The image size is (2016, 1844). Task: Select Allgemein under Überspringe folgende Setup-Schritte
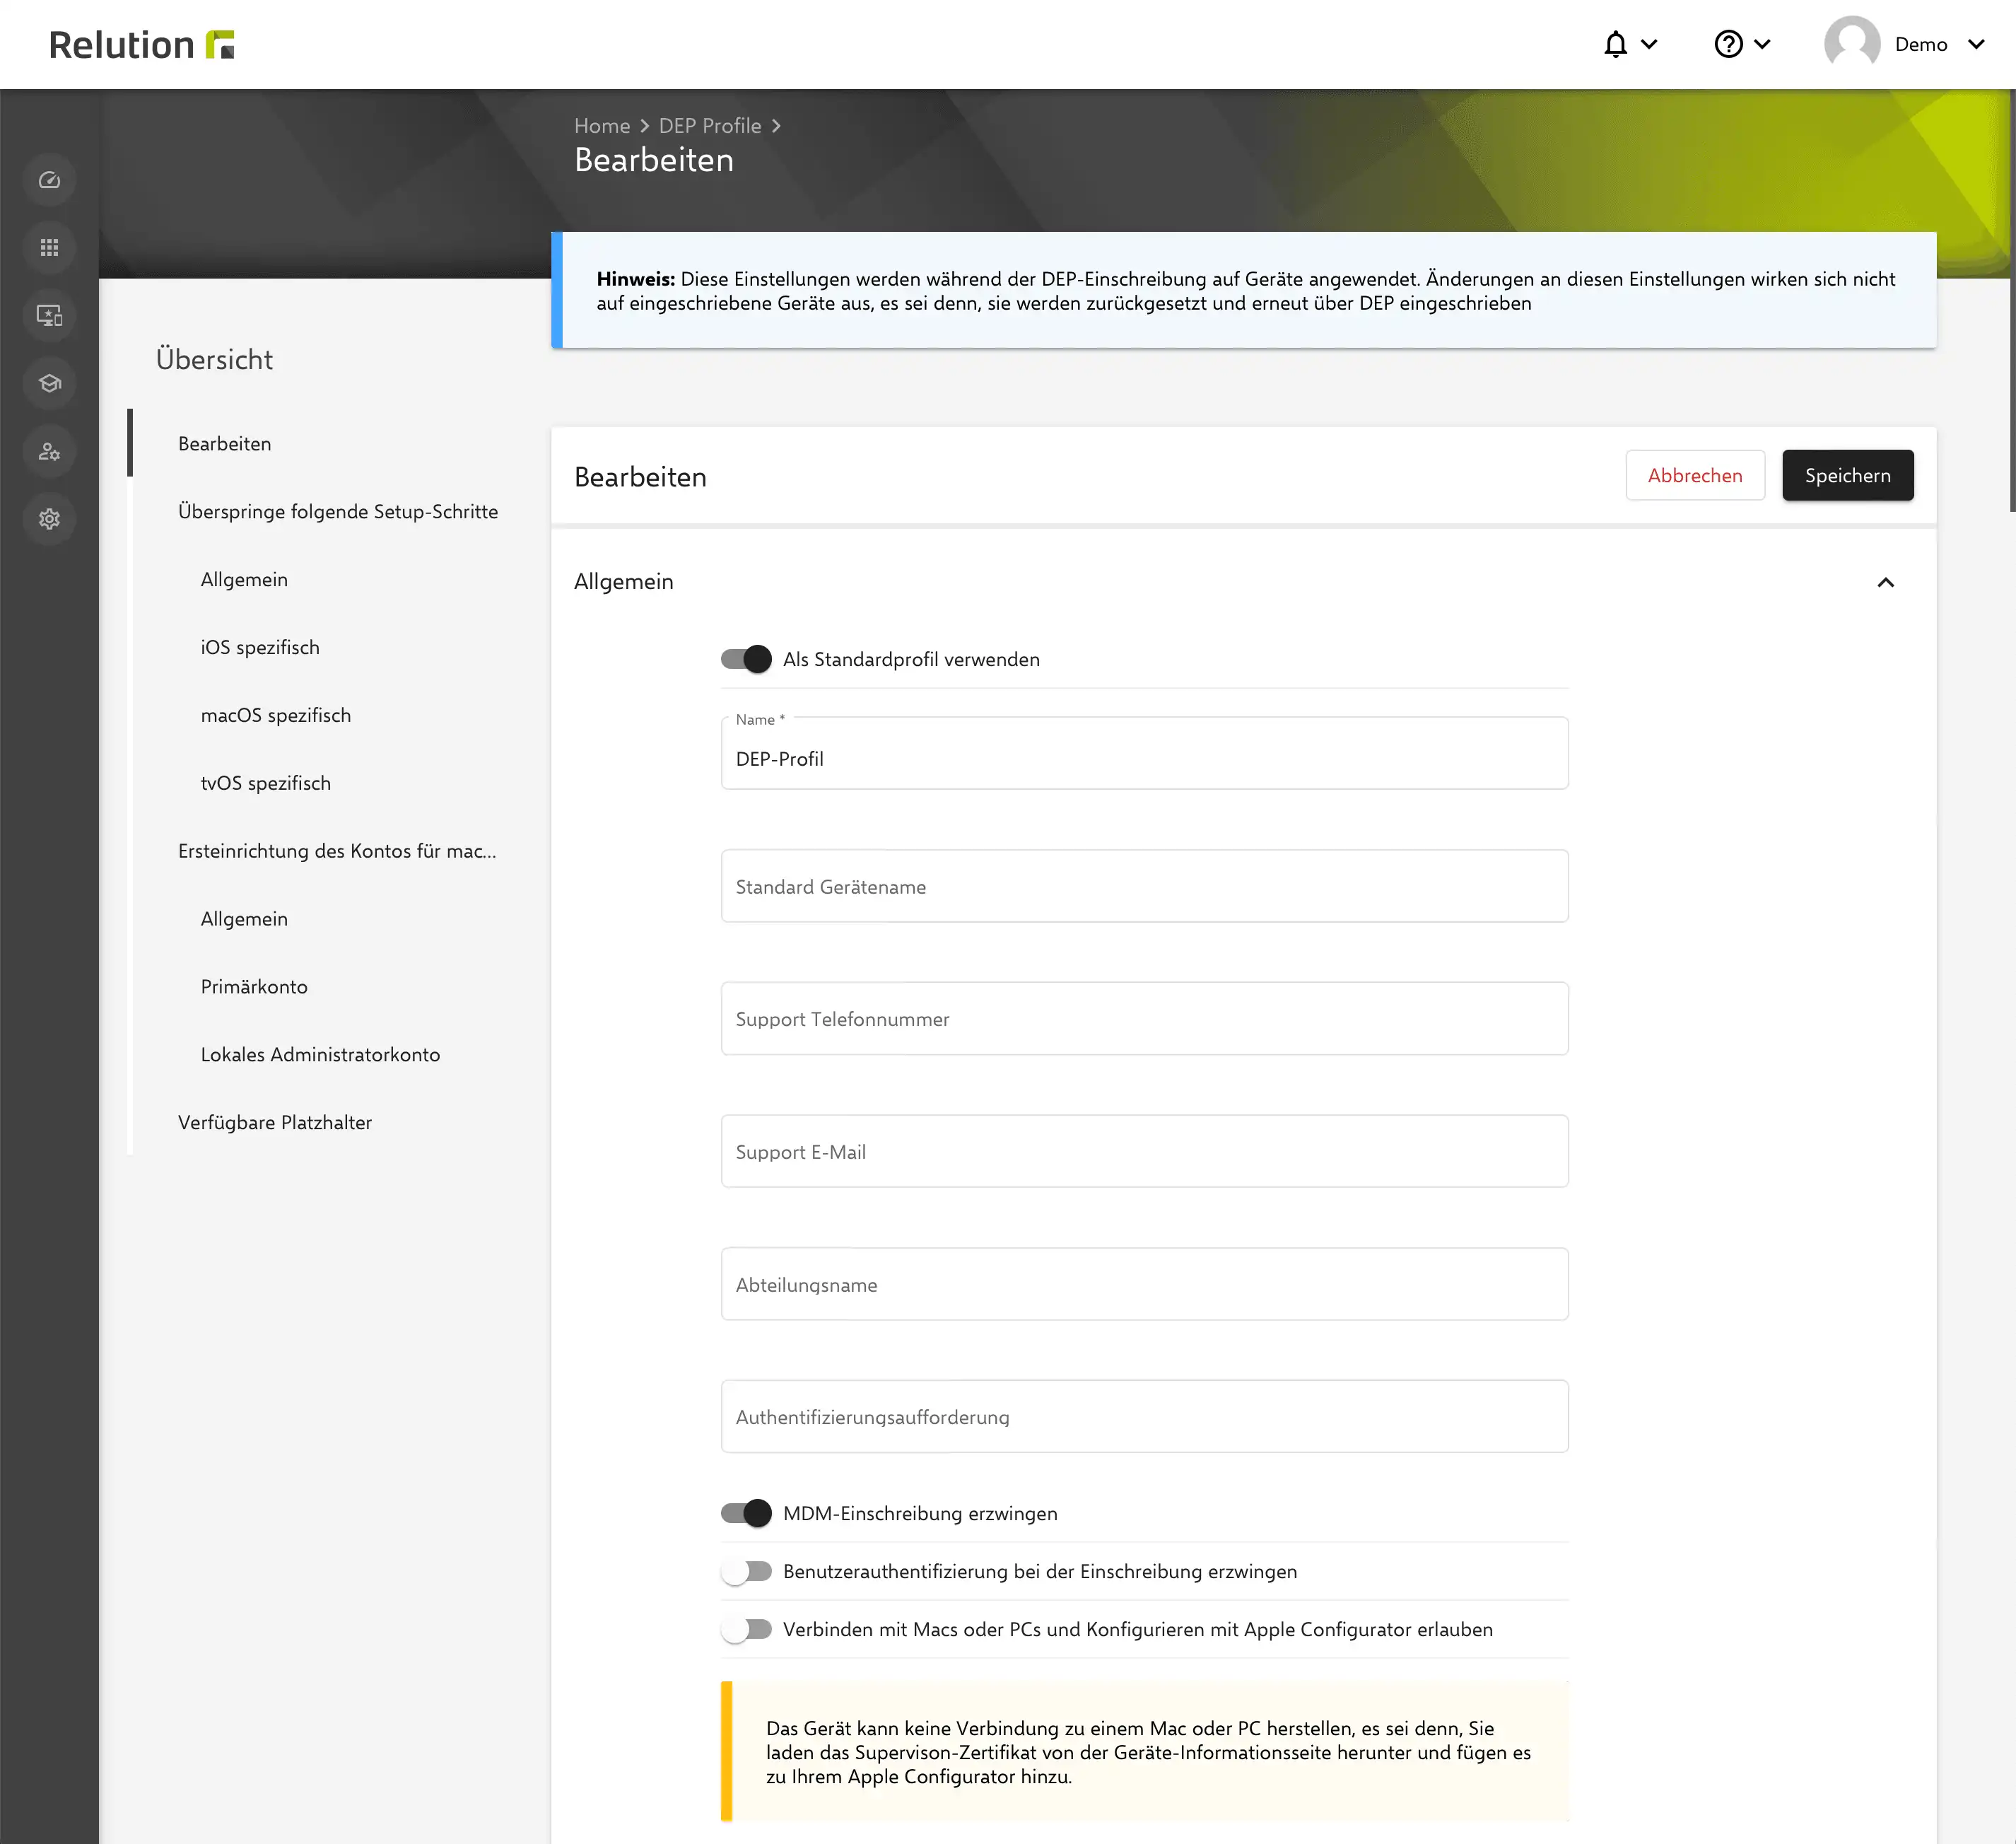(244, 579)
